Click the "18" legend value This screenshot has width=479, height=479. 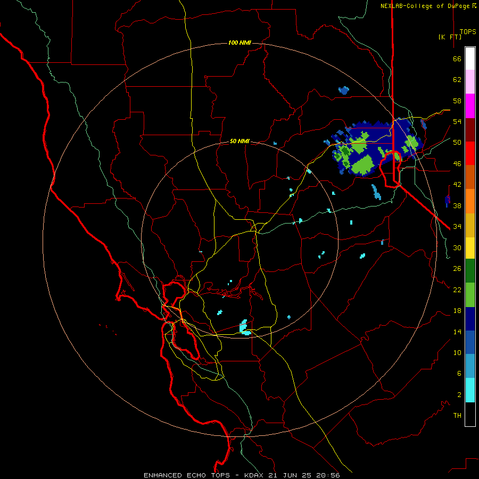click(457, 311)
